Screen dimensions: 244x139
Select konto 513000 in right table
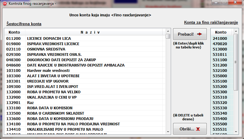[222, 49]
